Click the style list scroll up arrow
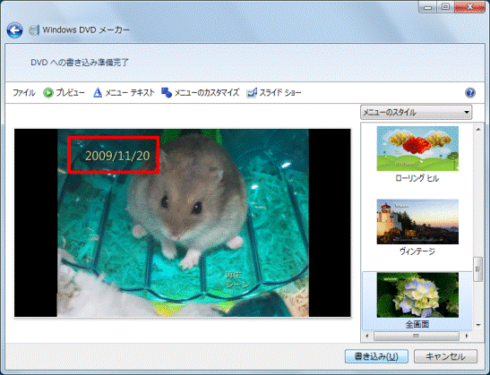 (x=478, y=129)
